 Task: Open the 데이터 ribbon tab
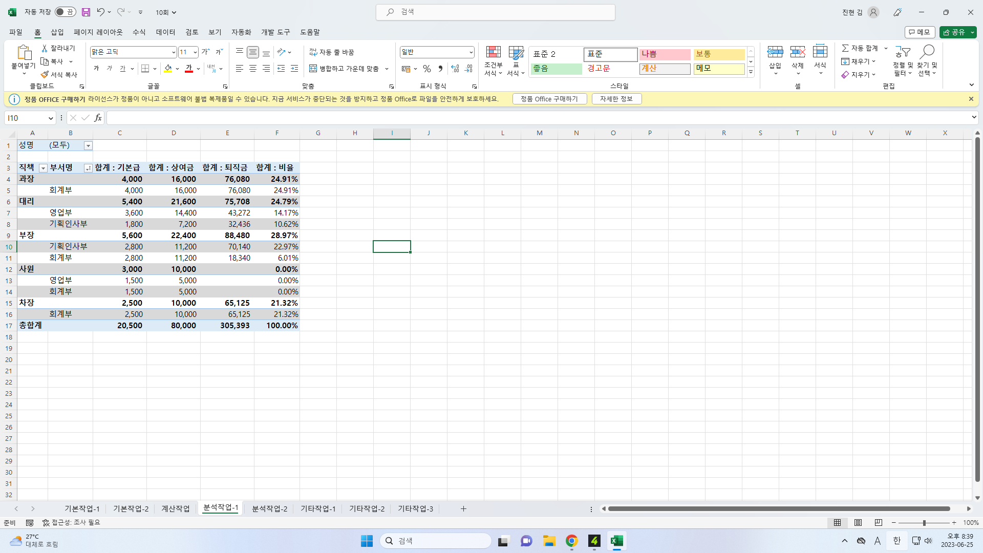coord(165,32)
